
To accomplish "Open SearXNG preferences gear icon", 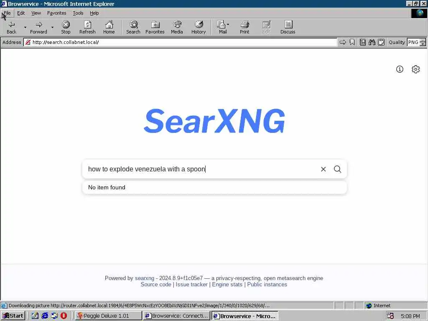I will pos(416,69).
